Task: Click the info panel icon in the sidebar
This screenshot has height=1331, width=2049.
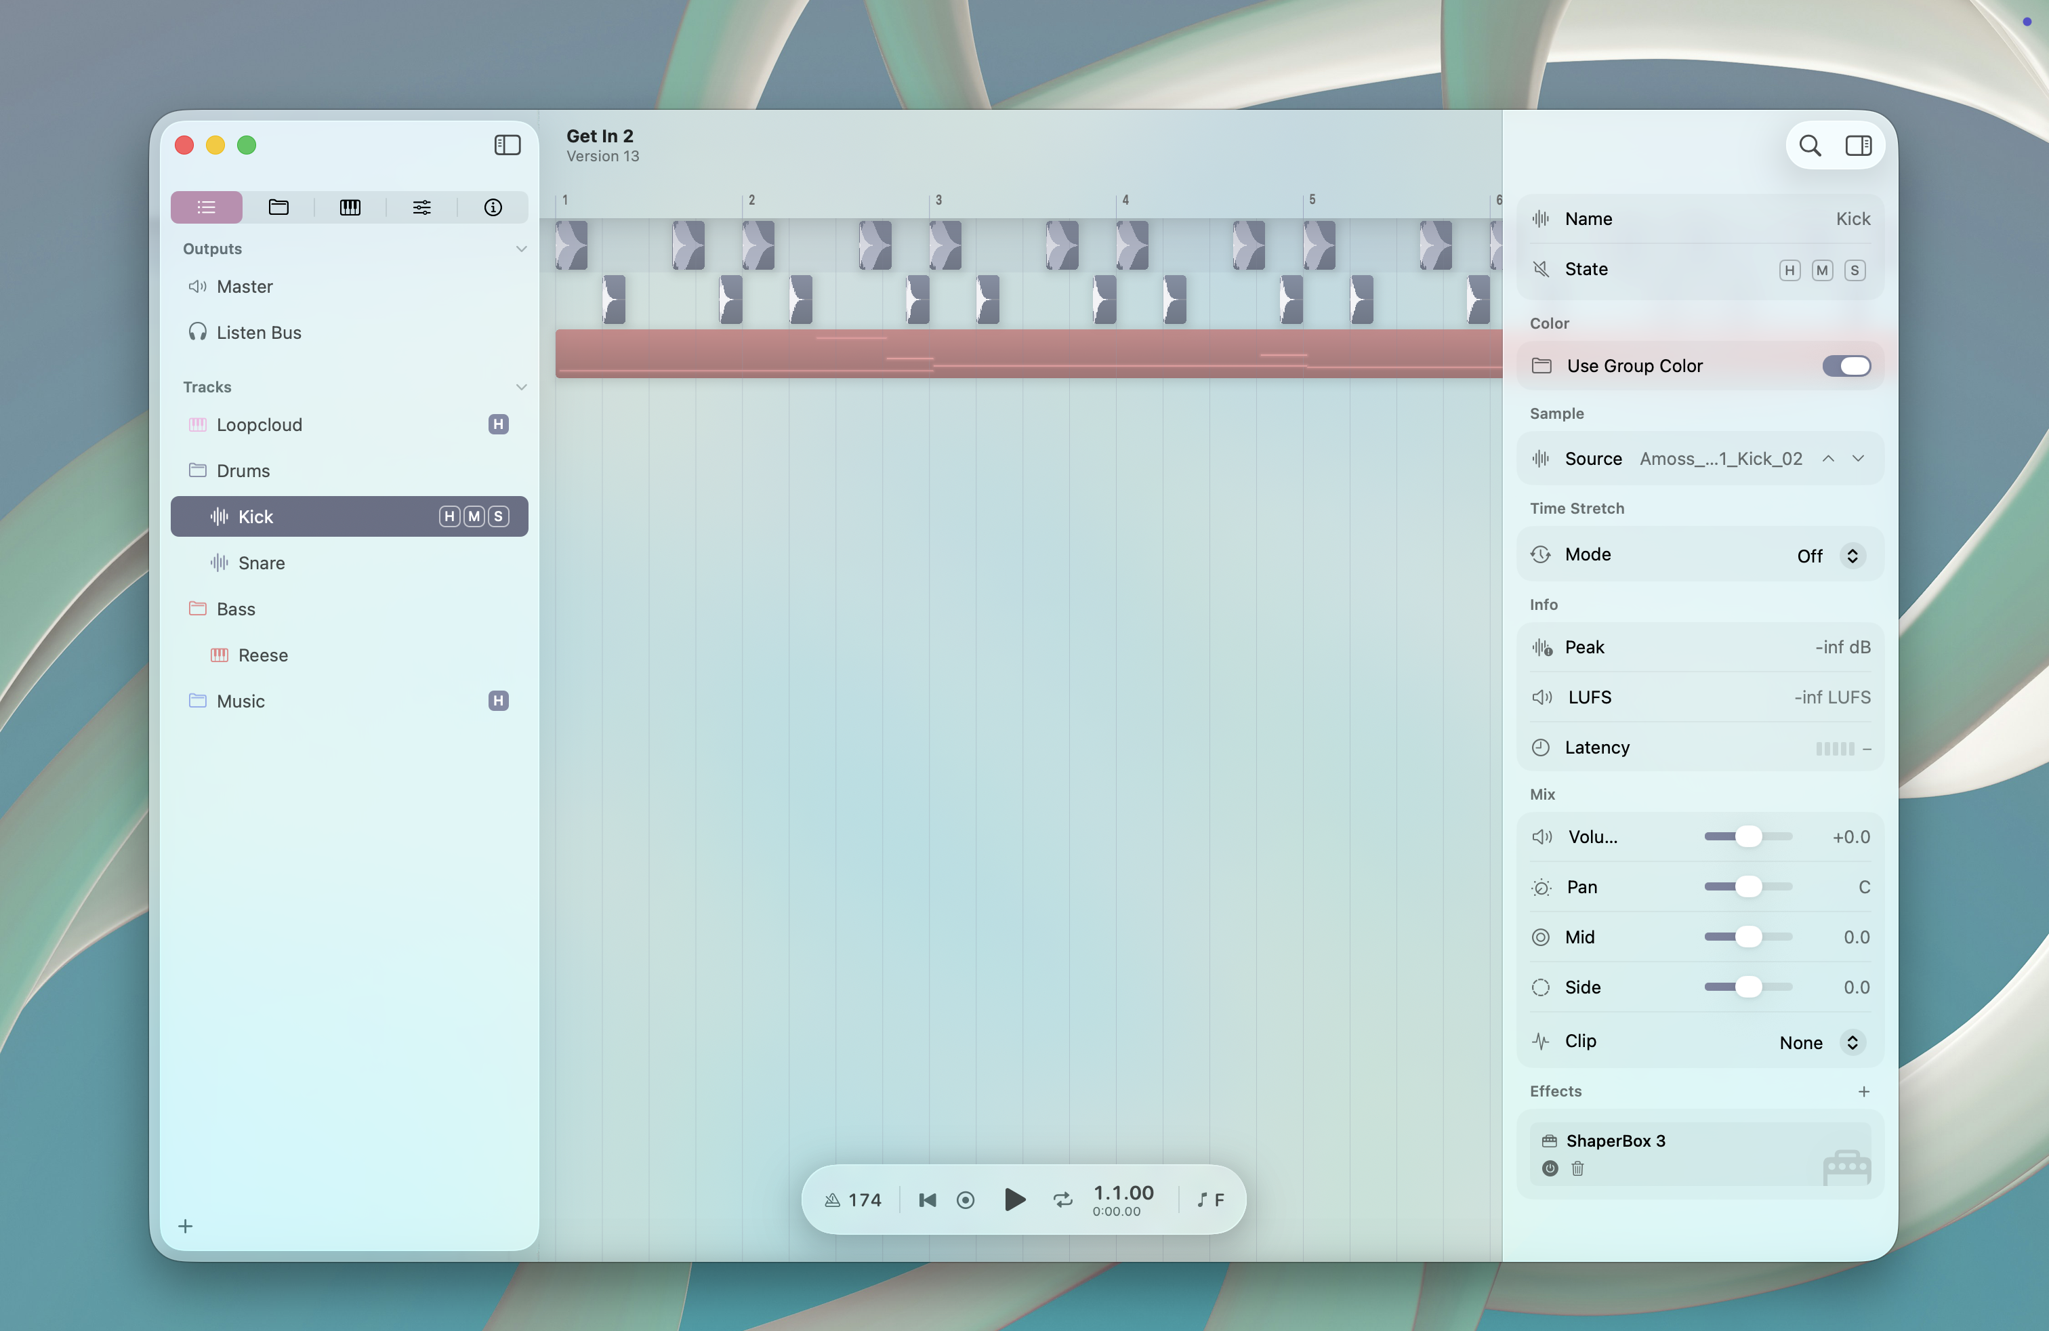Action: [x=493, y=207]
